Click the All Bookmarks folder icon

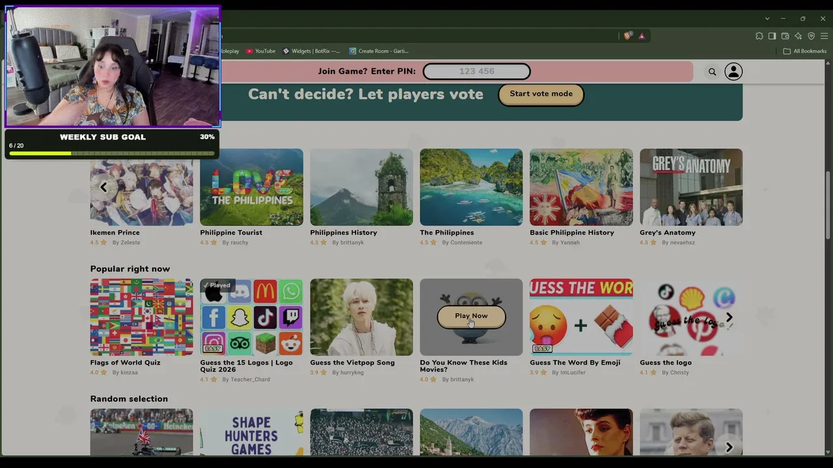point(787,51)
